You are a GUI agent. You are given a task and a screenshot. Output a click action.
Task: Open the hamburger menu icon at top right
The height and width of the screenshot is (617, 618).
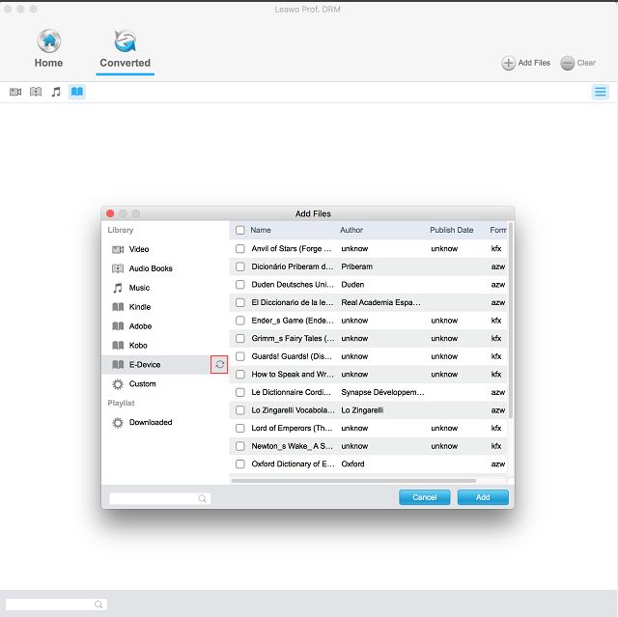coord(601,92)
